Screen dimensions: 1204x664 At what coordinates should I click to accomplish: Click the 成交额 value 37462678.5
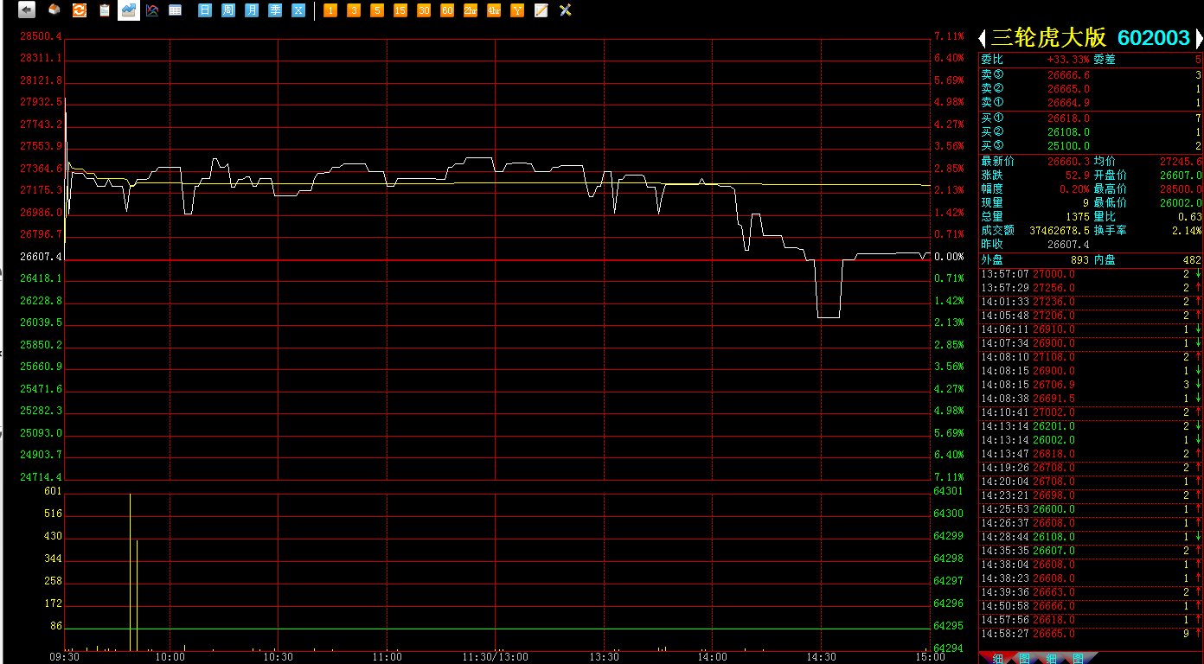[x=1060, y=231]
